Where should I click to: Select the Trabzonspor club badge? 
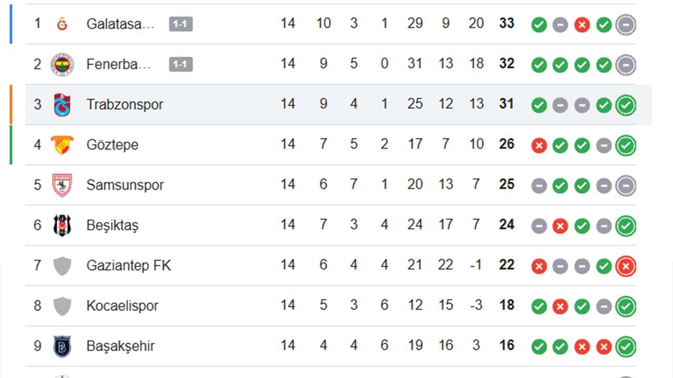[x=62, y=104]
